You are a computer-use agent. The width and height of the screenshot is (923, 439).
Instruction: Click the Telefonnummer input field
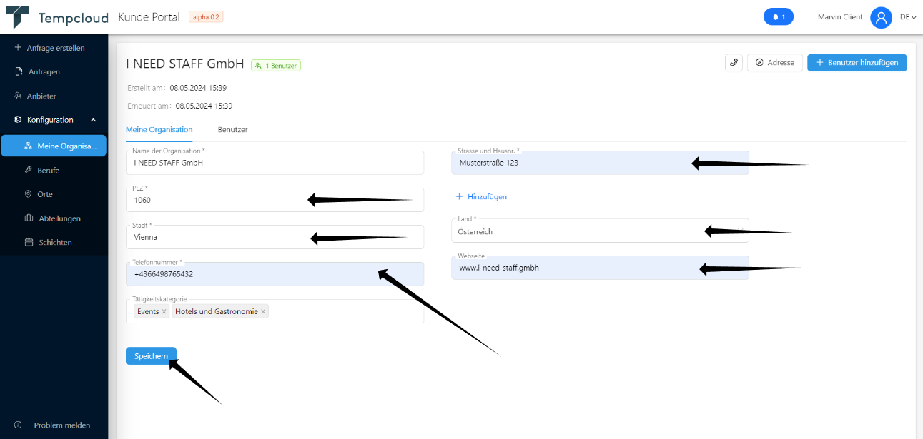click(x=275, y=274)
